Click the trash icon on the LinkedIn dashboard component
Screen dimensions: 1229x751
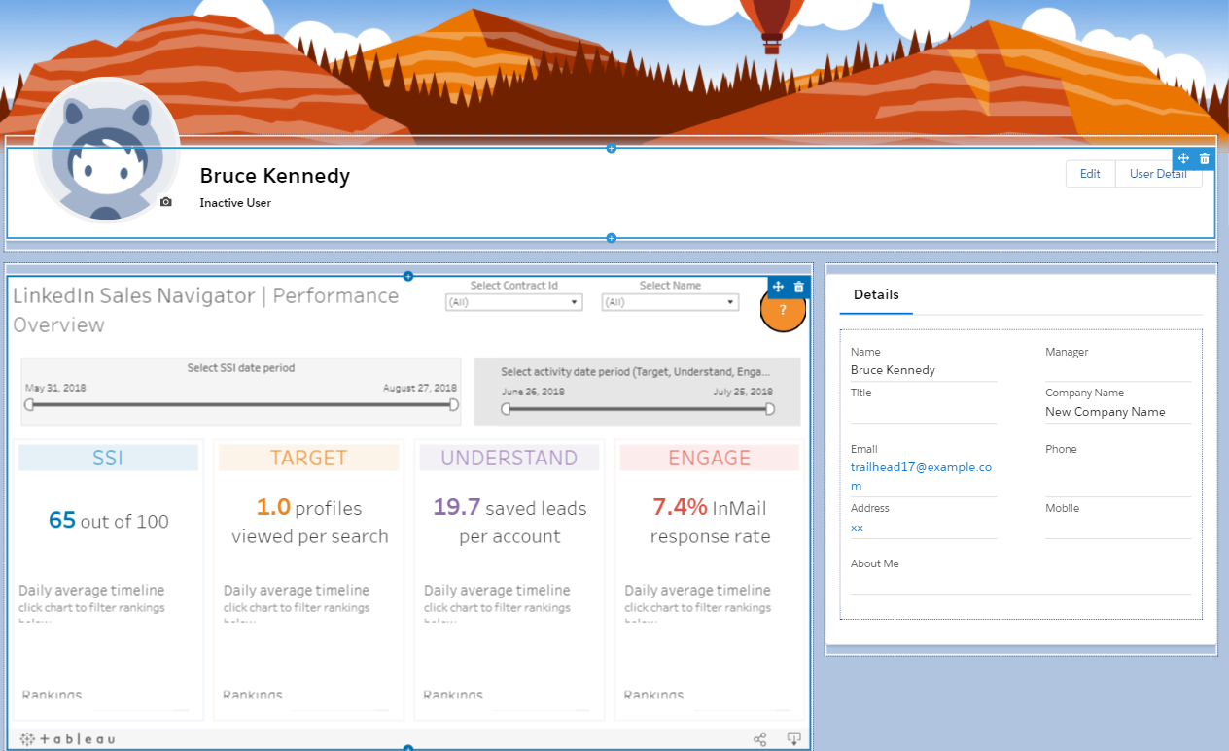point(798,287)
